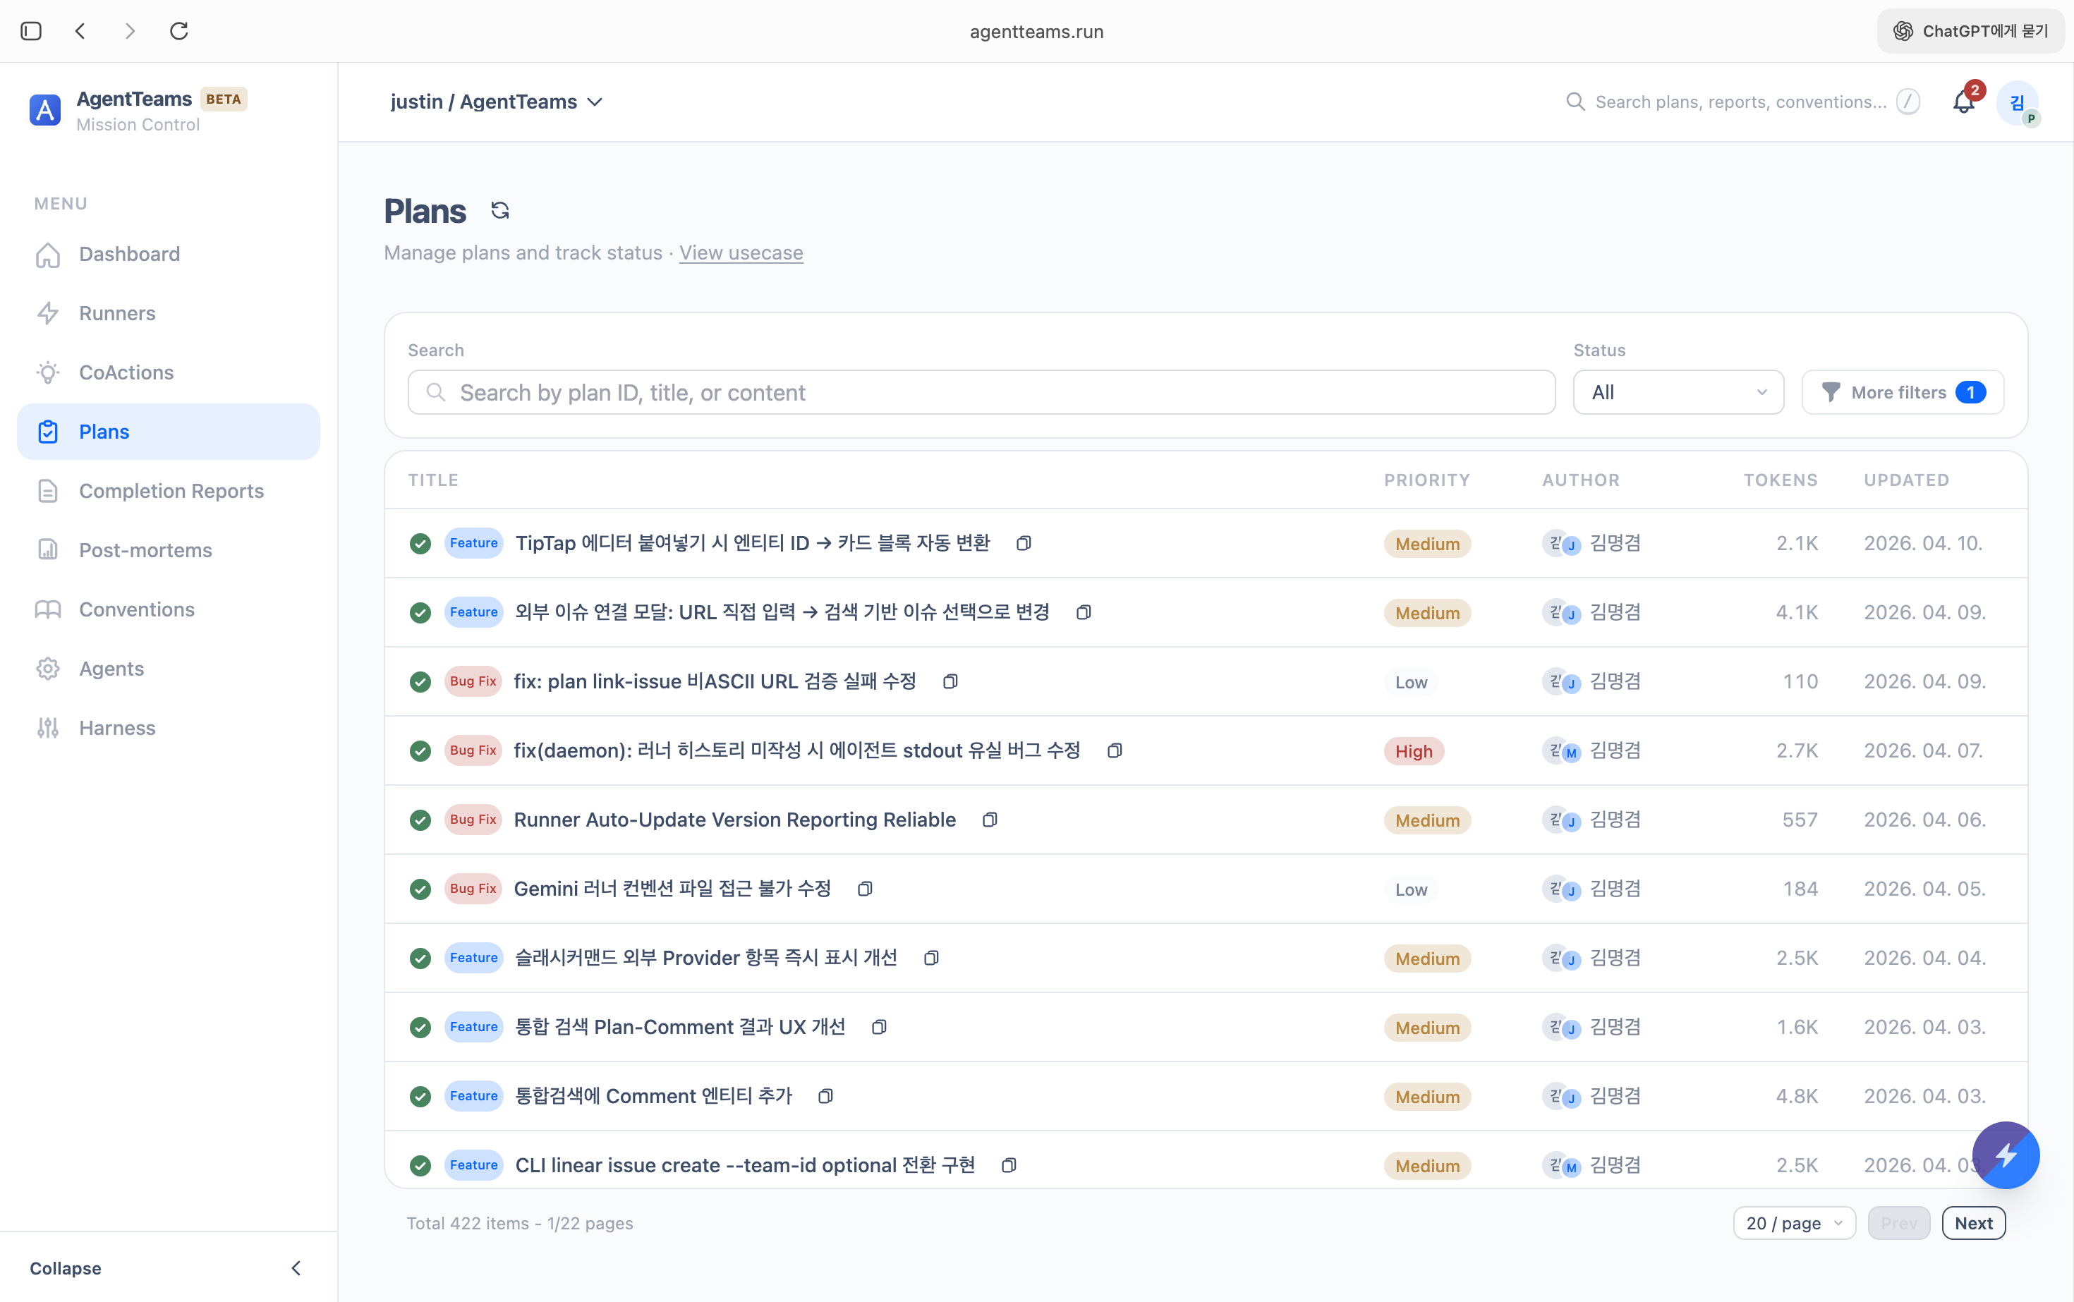
Task: Click the status check on Gemini 러너 plan
Action: [x=420, y=889]
